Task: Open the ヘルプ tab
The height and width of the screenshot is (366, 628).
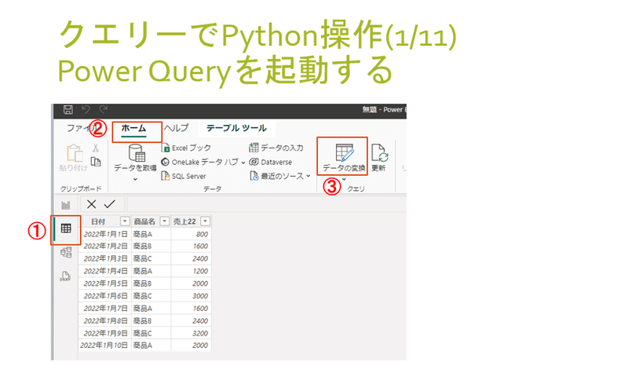Action: coord(176,128)
